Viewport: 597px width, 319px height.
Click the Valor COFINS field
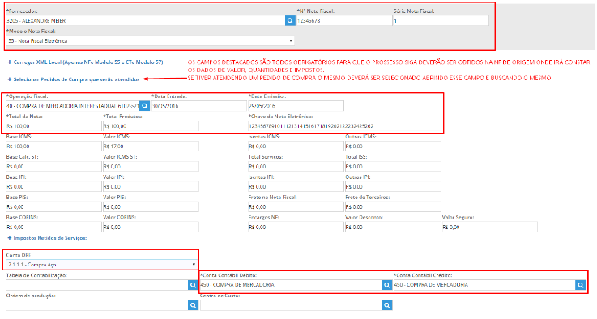(151, 227)
